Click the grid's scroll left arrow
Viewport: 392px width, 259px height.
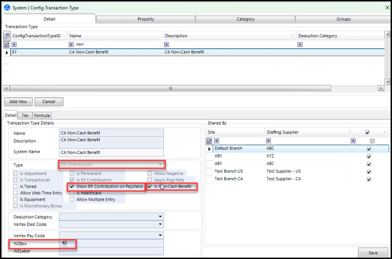6,88
